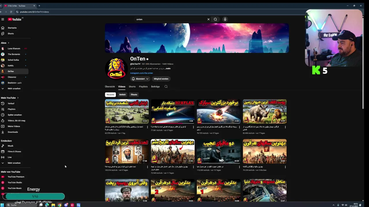The width and height of the screenshot is (369, 207).
Task: Open the hamburger guide menu
Action: (x=3, y=19)
